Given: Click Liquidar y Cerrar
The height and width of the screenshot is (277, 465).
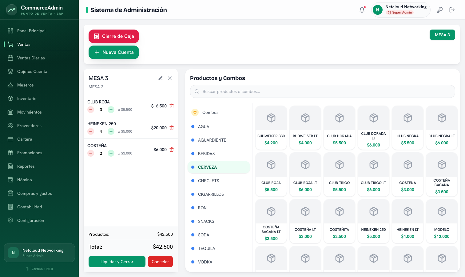Looking at the screenshot, I should 117,262.
